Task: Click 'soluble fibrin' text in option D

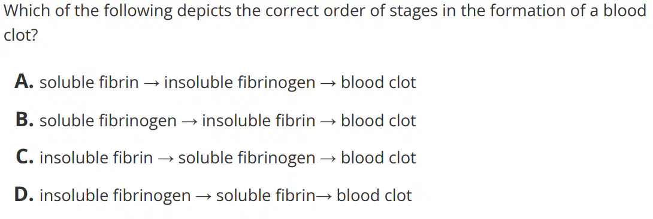Action: click(x=266, y=195)
